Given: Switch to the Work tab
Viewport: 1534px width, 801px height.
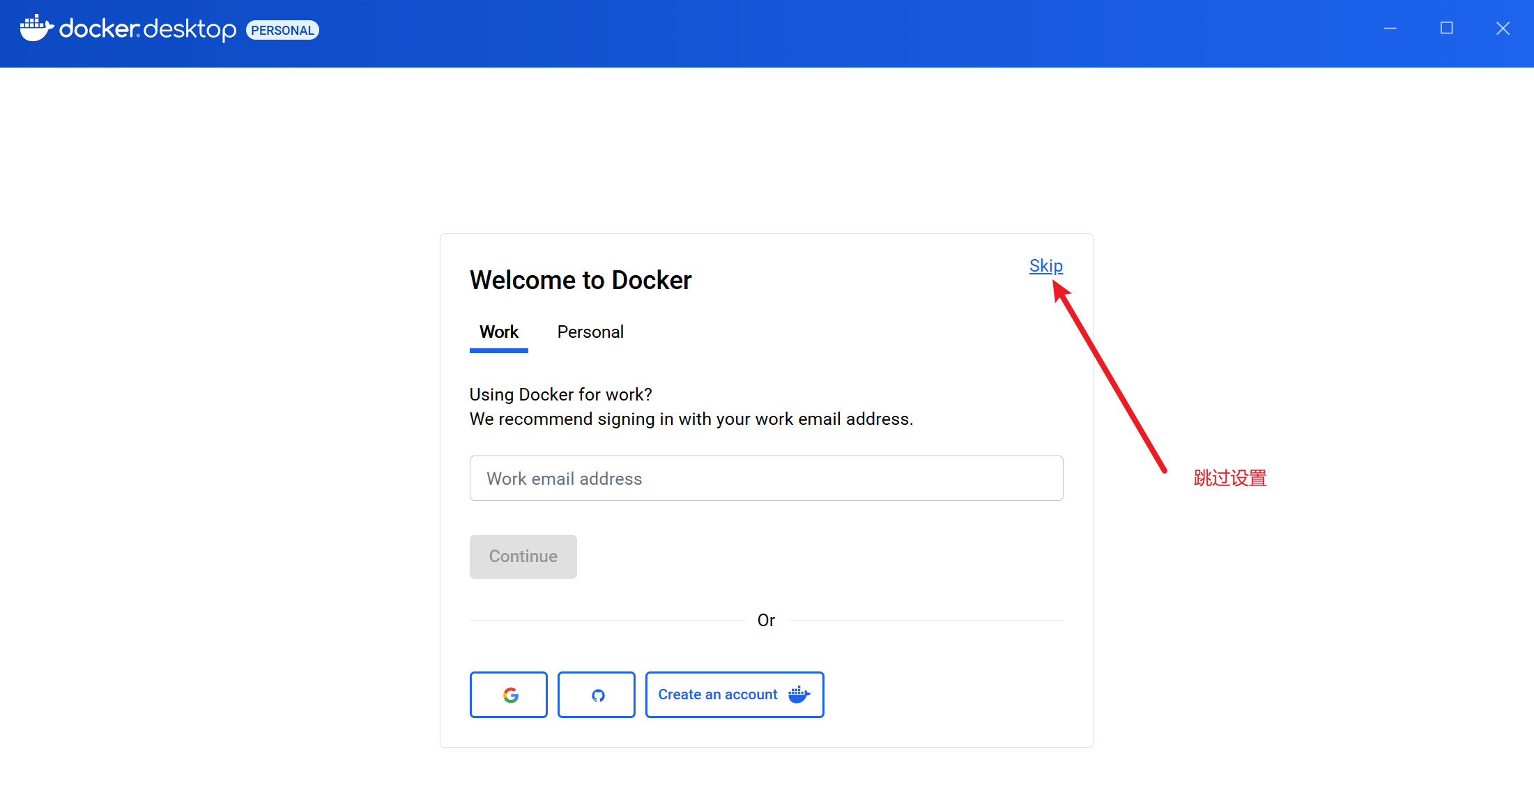Looking at the screenshot, I should coord(499,332).
